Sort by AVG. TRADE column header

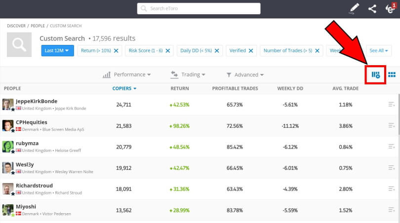pos(345,88)
